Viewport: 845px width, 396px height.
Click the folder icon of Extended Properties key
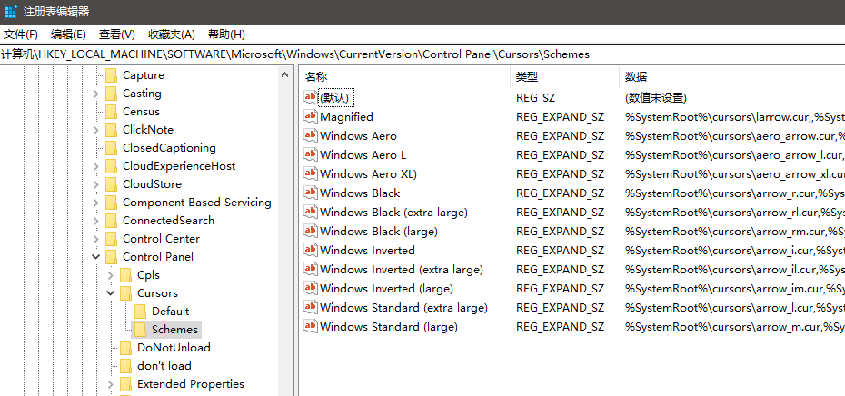[x=125, y=383]
